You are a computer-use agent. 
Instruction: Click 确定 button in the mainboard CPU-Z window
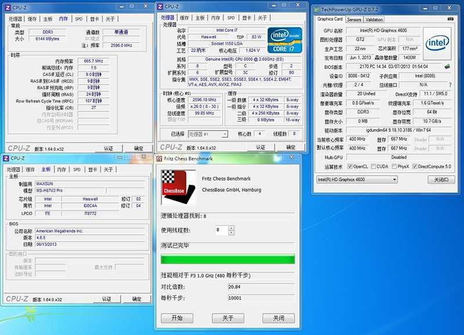137,299
